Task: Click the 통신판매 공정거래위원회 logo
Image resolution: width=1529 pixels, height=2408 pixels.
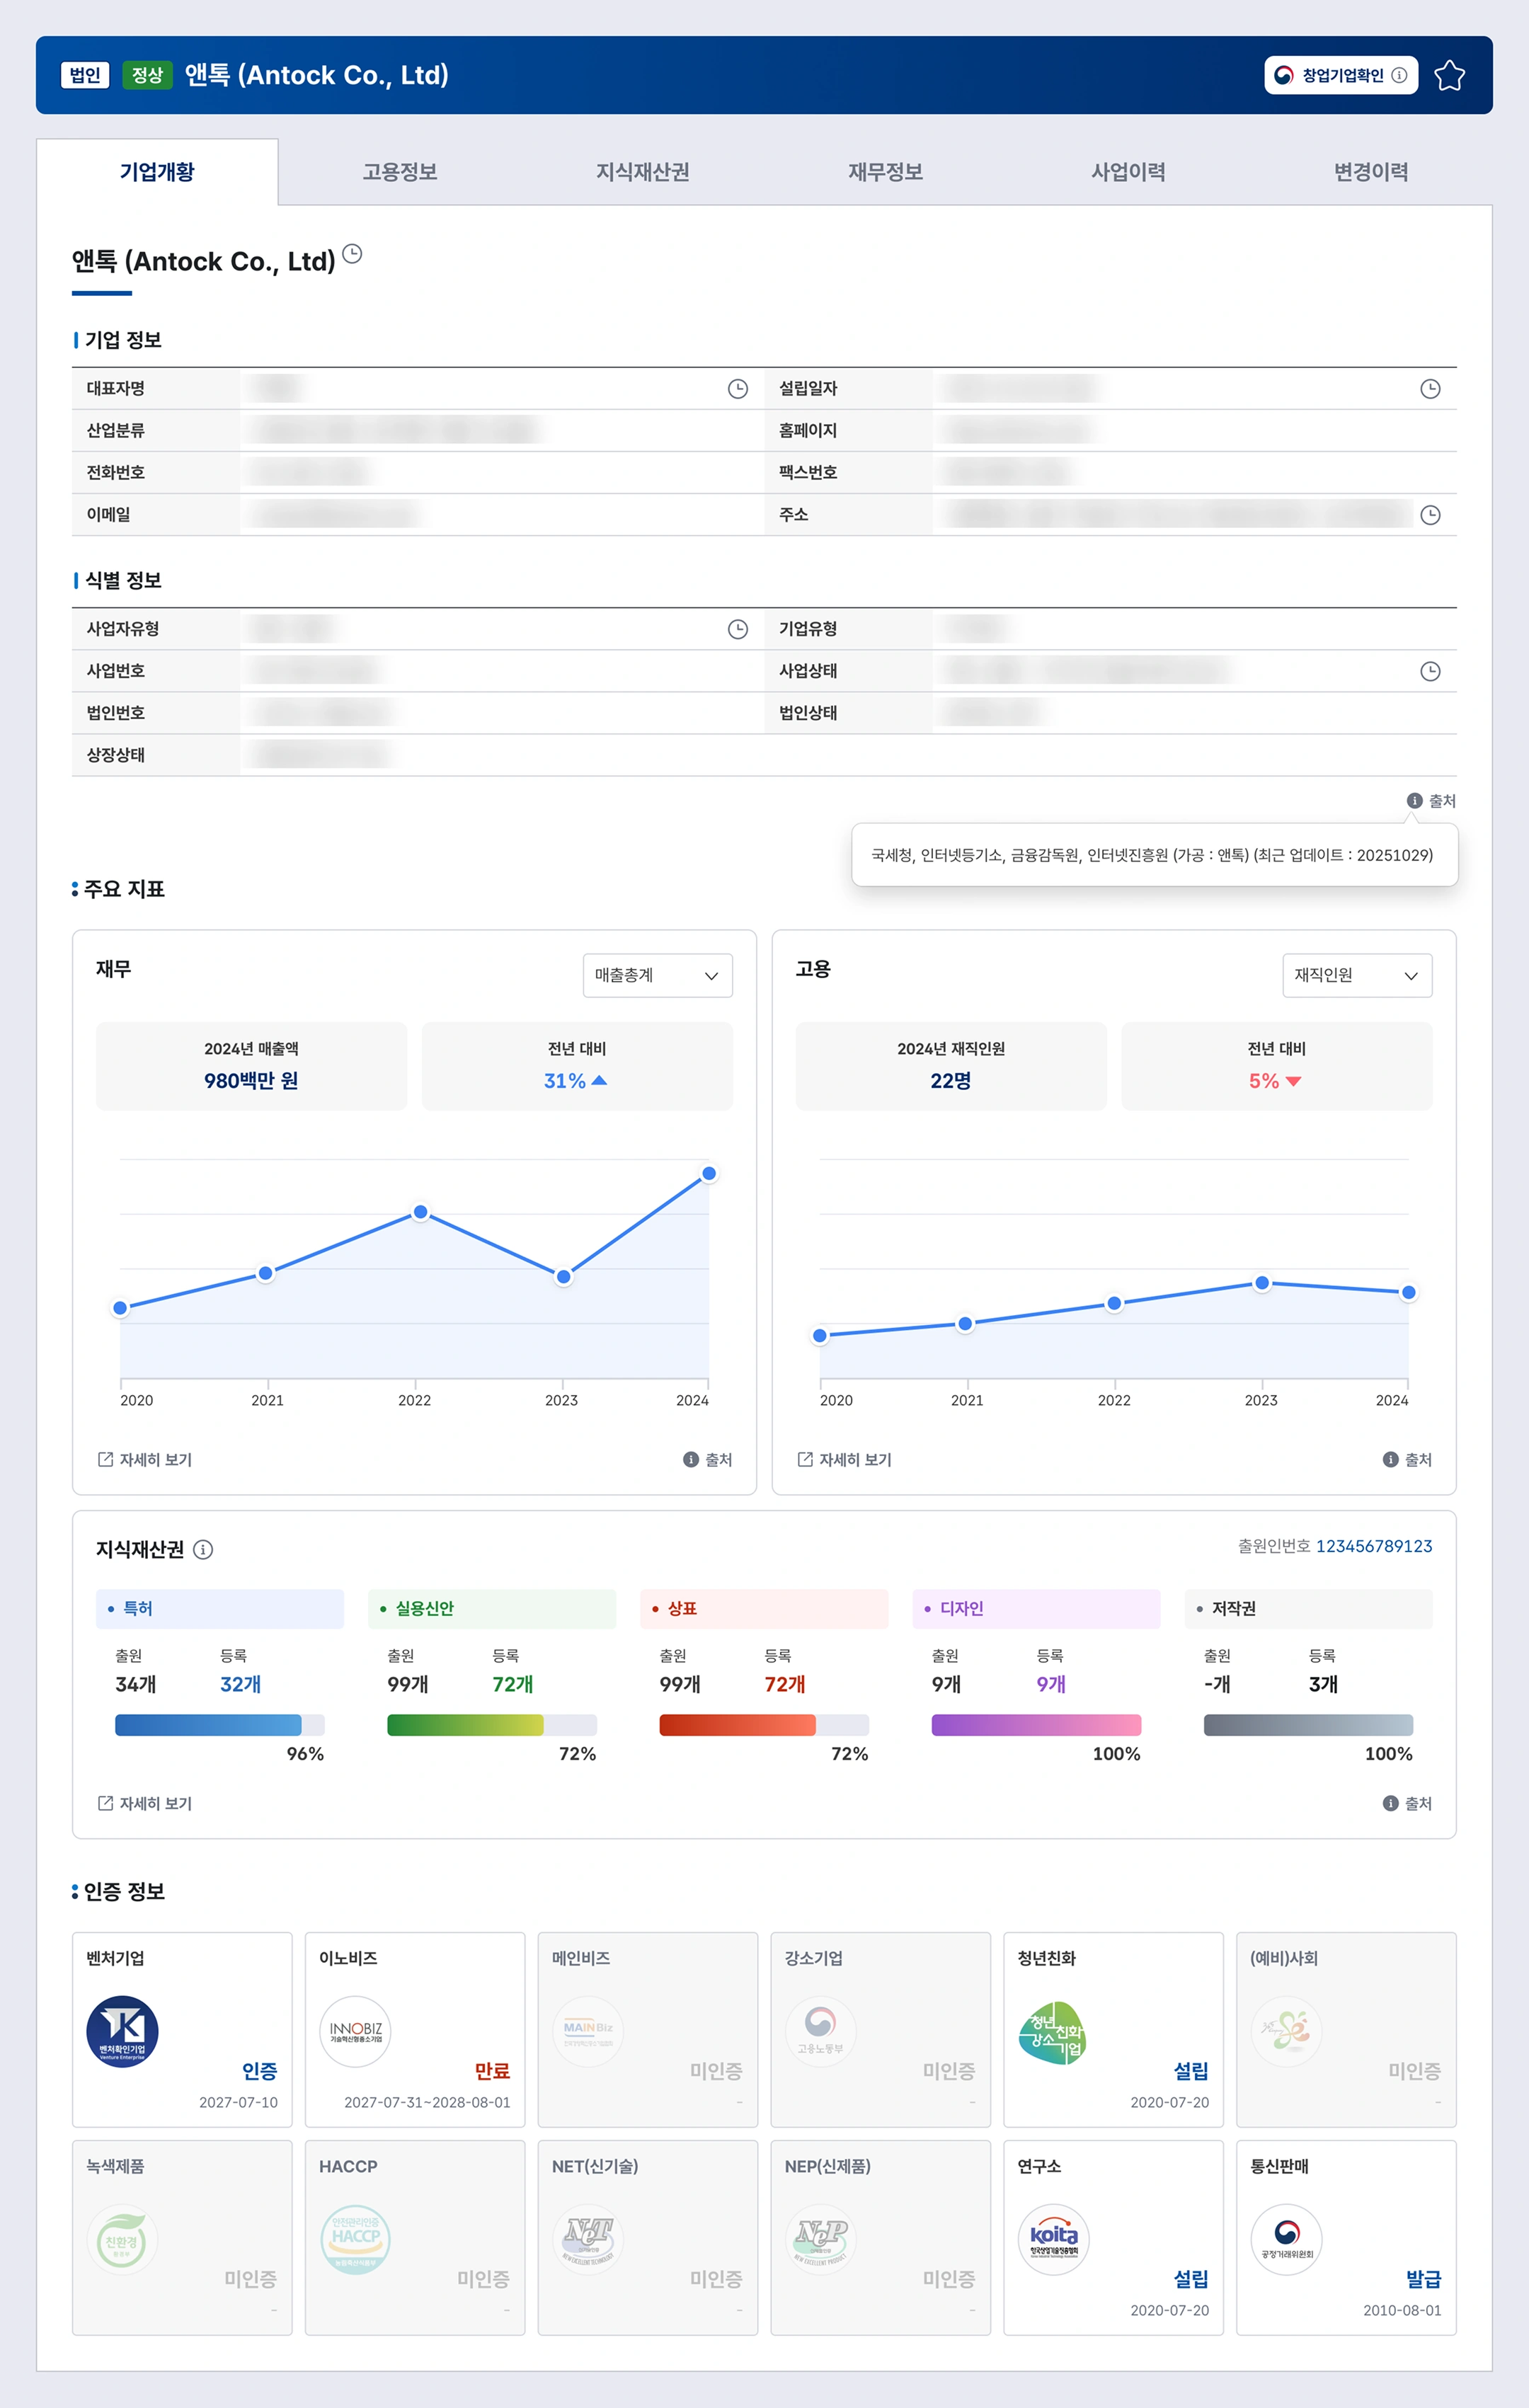Action: point(1286,2239)
